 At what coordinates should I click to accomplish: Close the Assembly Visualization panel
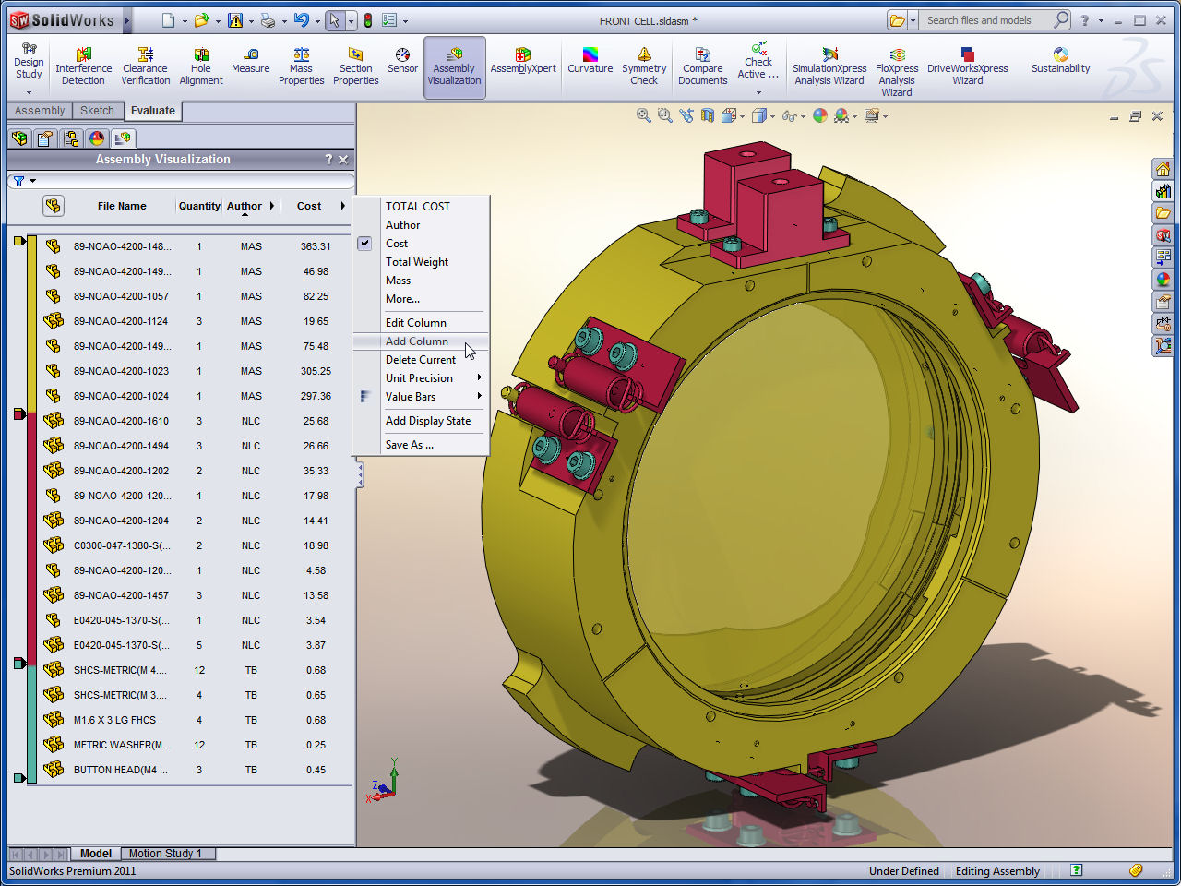[343, 160]
